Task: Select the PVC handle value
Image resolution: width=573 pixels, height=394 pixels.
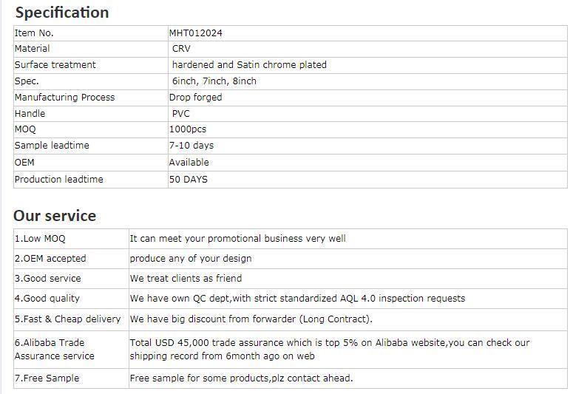Action: (x=181, y=114)
